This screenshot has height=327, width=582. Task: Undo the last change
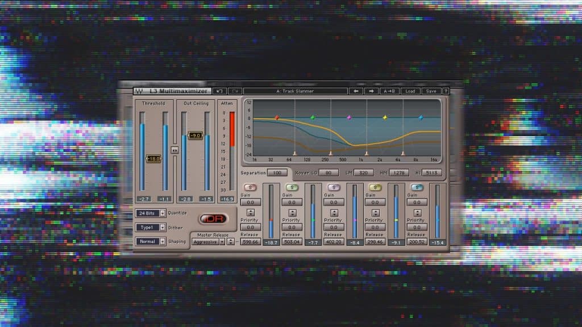tap(219, 91)
